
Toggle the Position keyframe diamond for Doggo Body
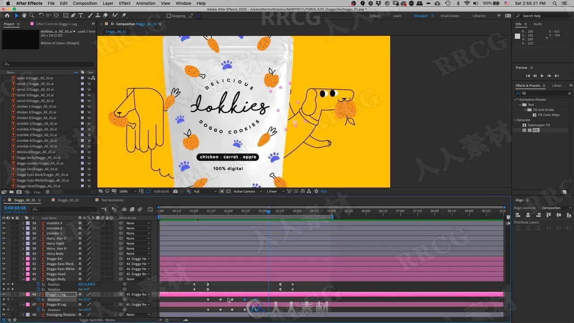pos(8,284)
